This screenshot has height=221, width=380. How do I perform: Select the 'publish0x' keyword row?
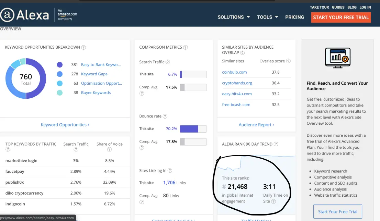point(65,182)
